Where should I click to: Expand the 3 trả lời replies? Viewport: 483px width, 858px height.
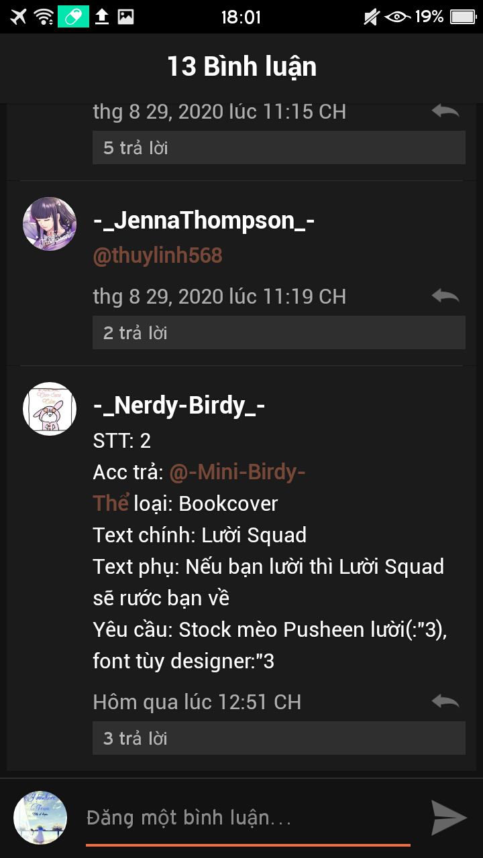(279, 738)
